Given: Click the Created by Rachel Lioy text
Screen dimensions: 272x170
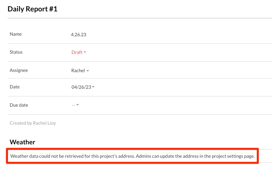Looking at the screenshot, I should tap(33, 123).
